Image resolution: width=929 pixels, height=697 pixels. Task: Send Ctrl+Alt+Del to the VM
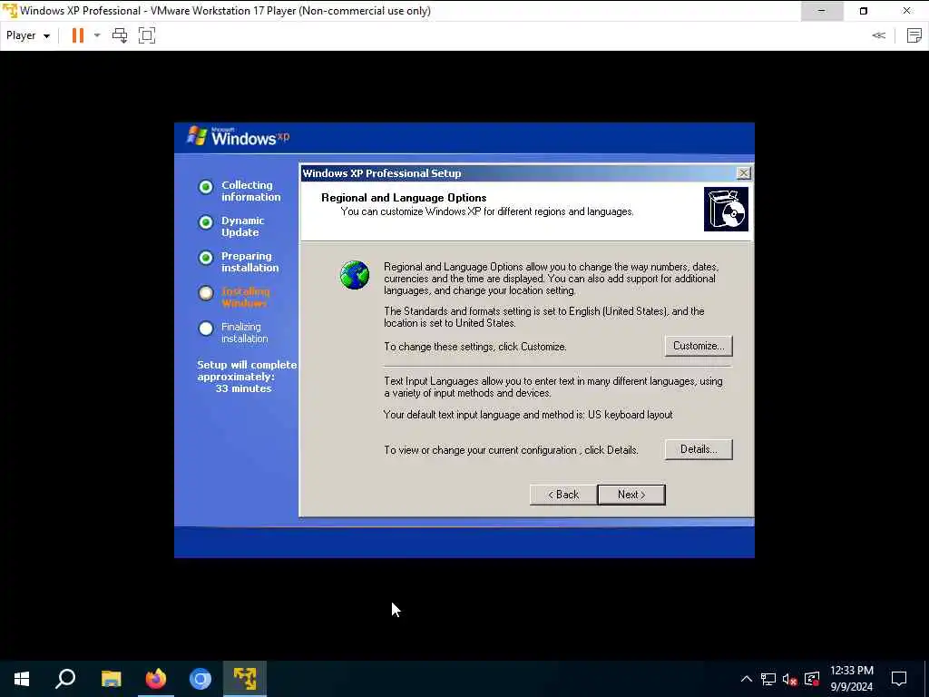pos(120,35)
